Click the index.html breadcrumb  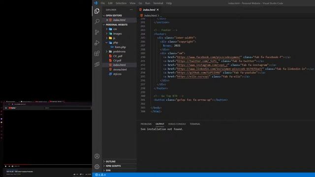click(150, 15)
